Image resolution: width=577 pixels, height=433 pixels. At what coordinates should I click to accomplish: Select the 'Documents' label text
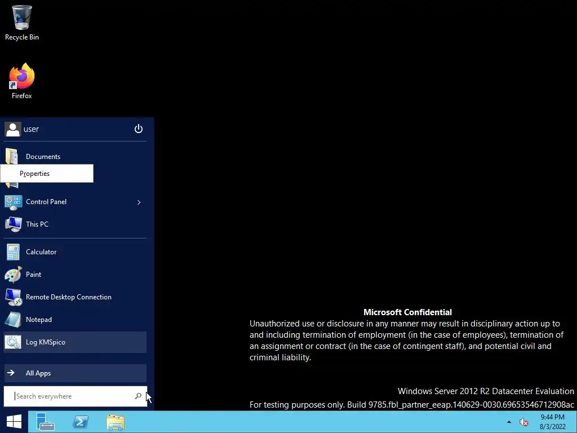(x=43, y=157)
